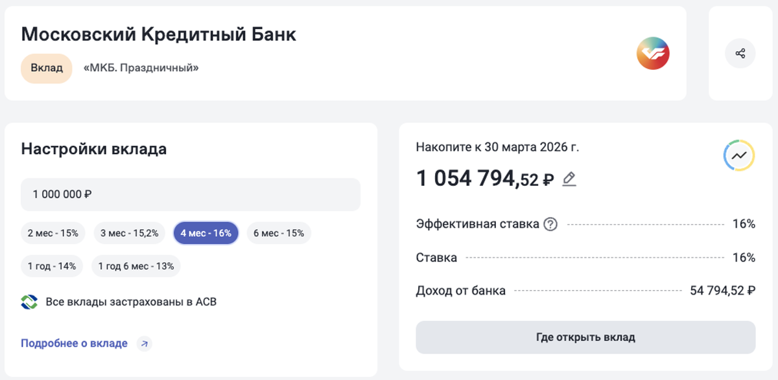Open the Подробнее о вкладе link
The width and height of the screenshot is (778, 380).
74,343
